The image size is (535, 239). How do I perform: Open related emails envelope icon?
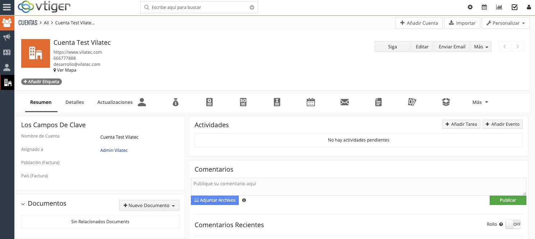pyautogui.click(x=344, y=102)
